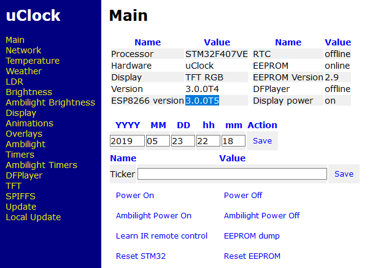
Task: Open the Brightness page
Action: tap(29, 92)
